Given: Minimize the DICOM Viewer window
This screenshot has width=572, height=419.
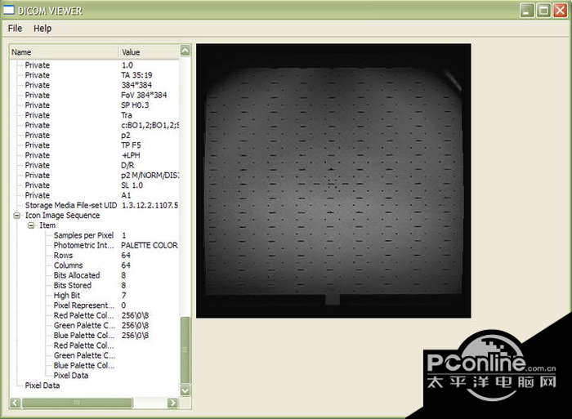Looking at the screenshot, I should point(527,10).
